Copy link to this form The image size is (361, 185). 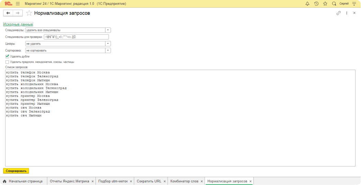click(x=338, y=13)
